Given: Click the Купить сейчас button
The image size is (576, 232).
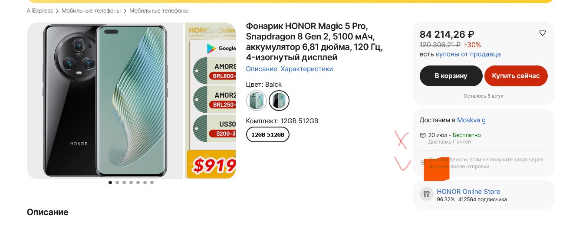Looking at the screenshot, I should pos(516,76).
